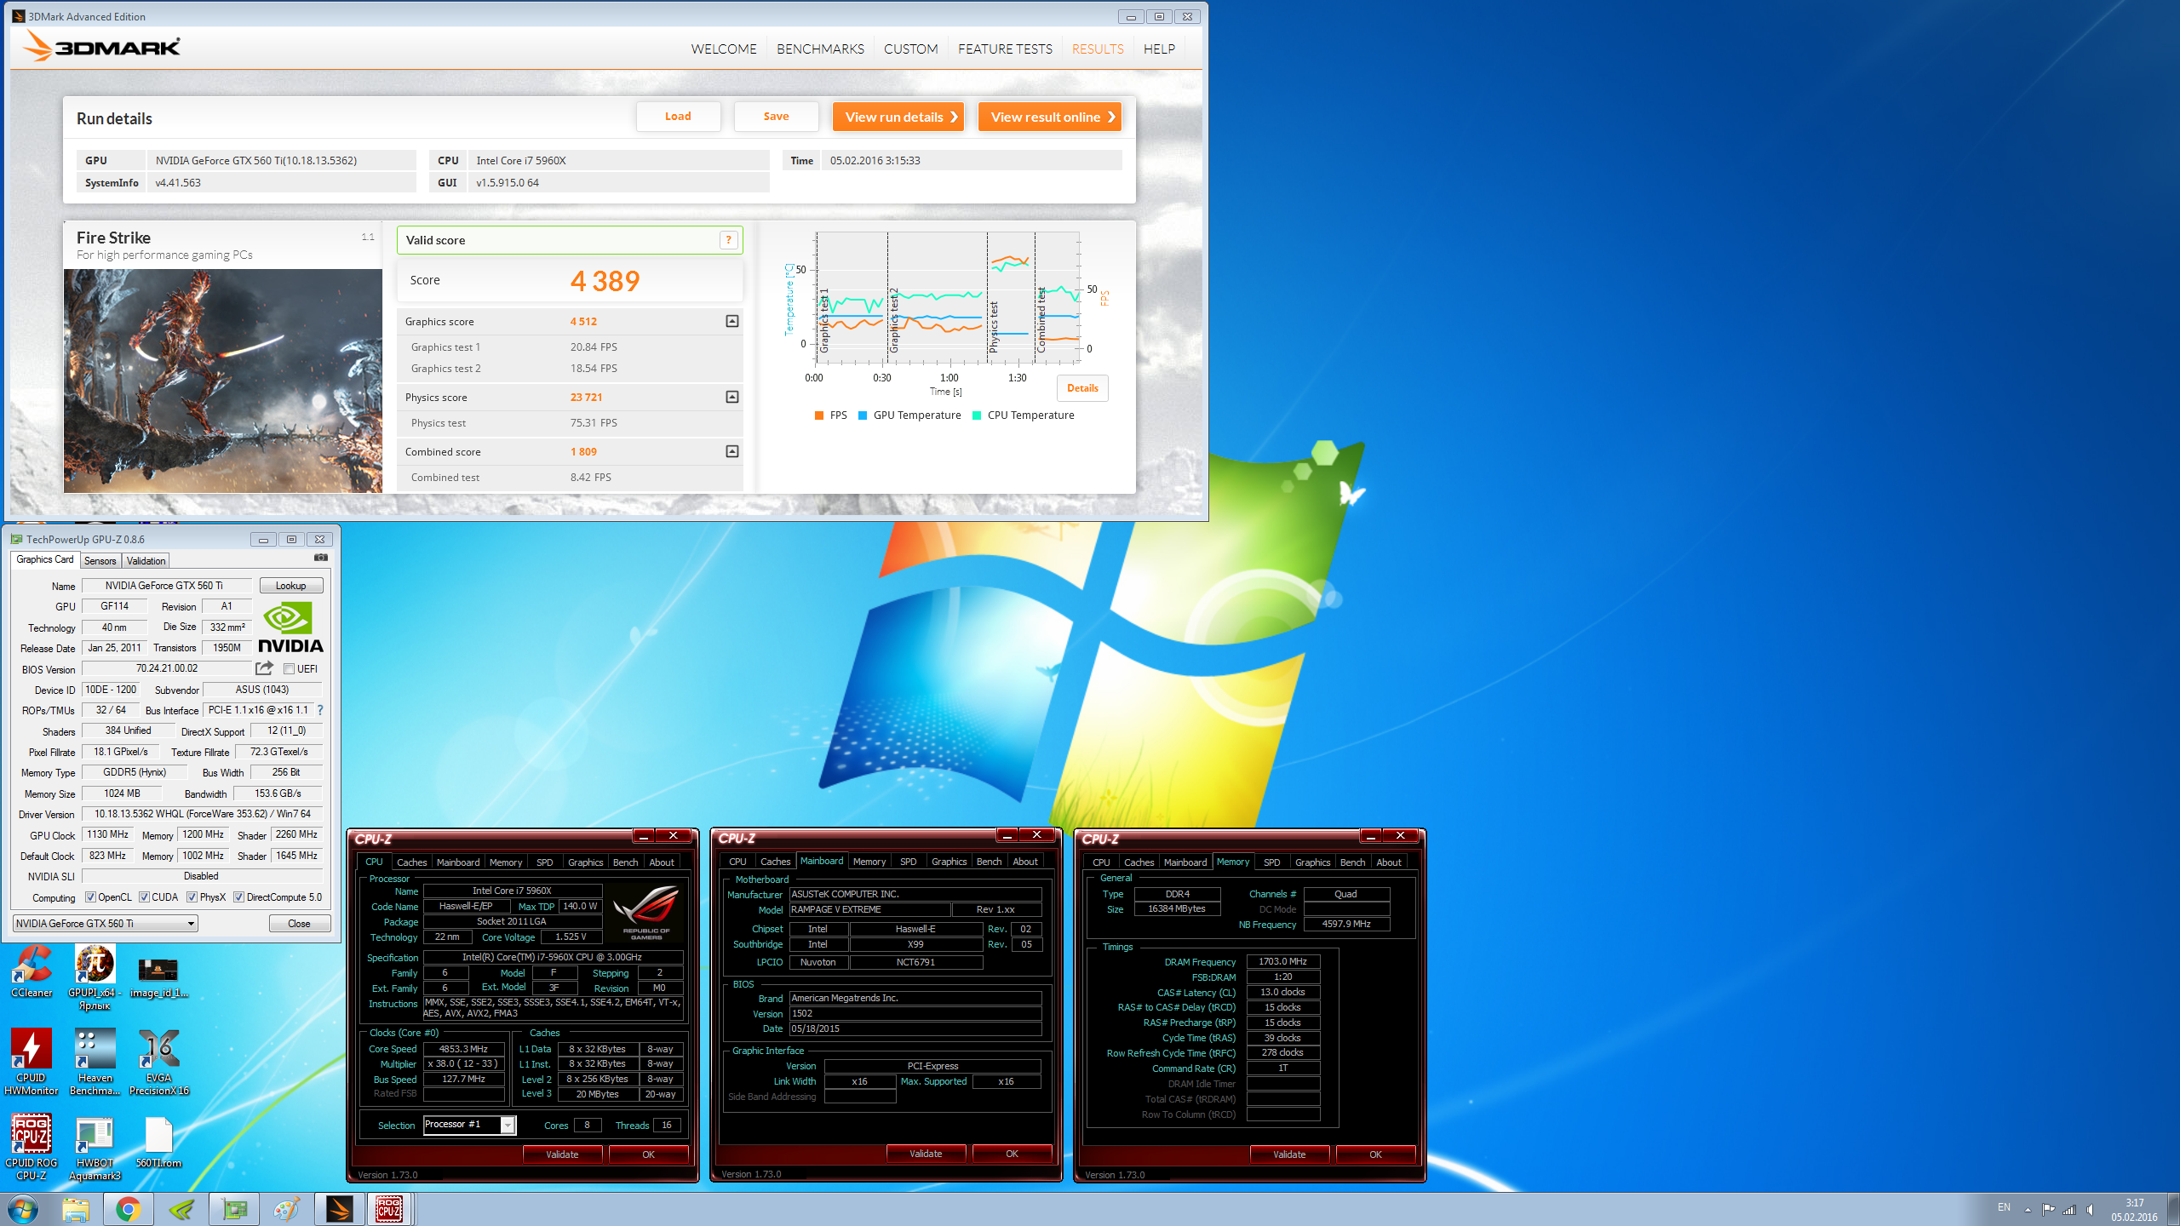Open File Explorer from taskbar
The height and width of the screenshot is (1226, 2180).
[75, 1209]
